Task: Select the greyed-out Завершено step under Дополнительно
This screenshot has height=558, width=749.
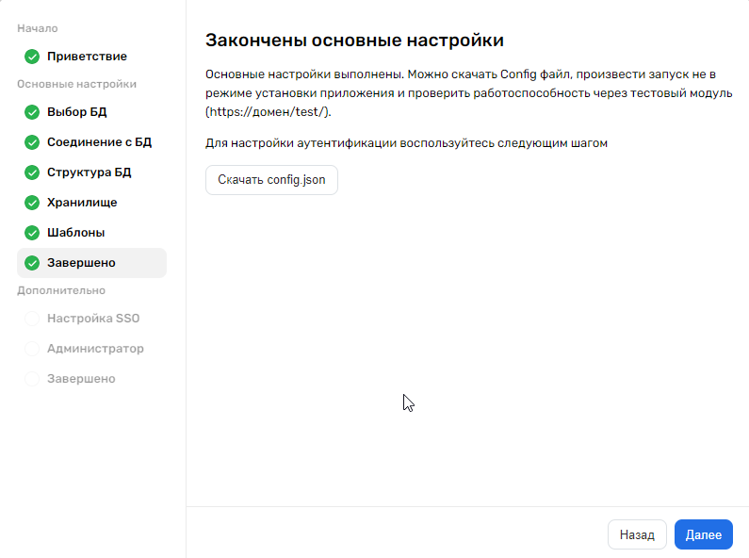Action: point(81,379)
